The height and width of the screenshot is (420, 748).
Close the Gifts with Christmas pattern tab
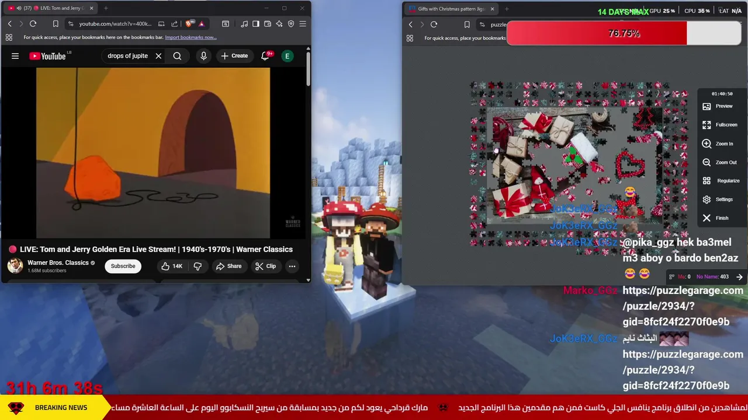492,9
